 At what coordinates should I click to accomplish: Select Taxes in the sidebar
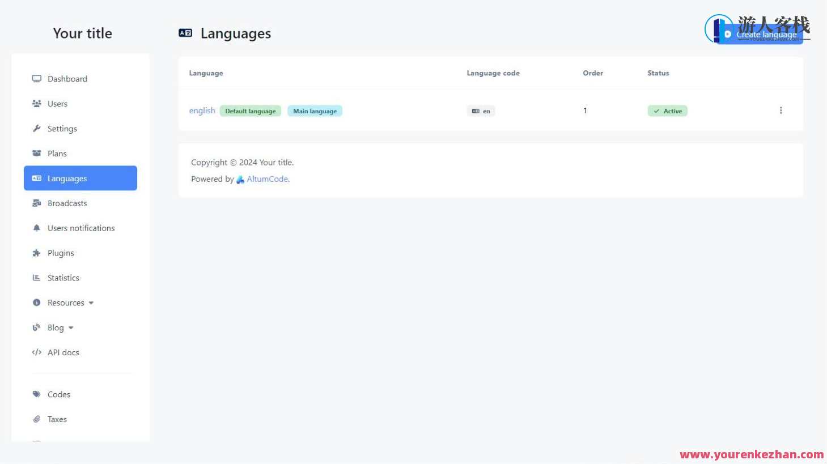57,419
